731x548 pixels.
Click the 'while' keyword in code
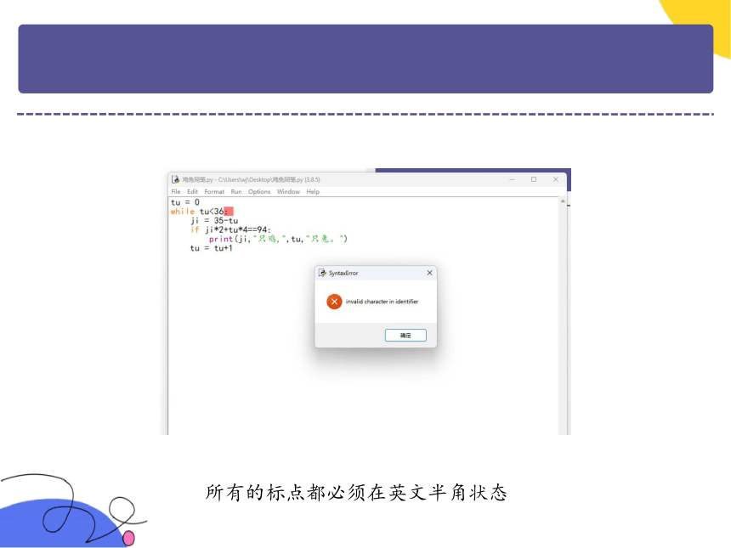point(182,212)
